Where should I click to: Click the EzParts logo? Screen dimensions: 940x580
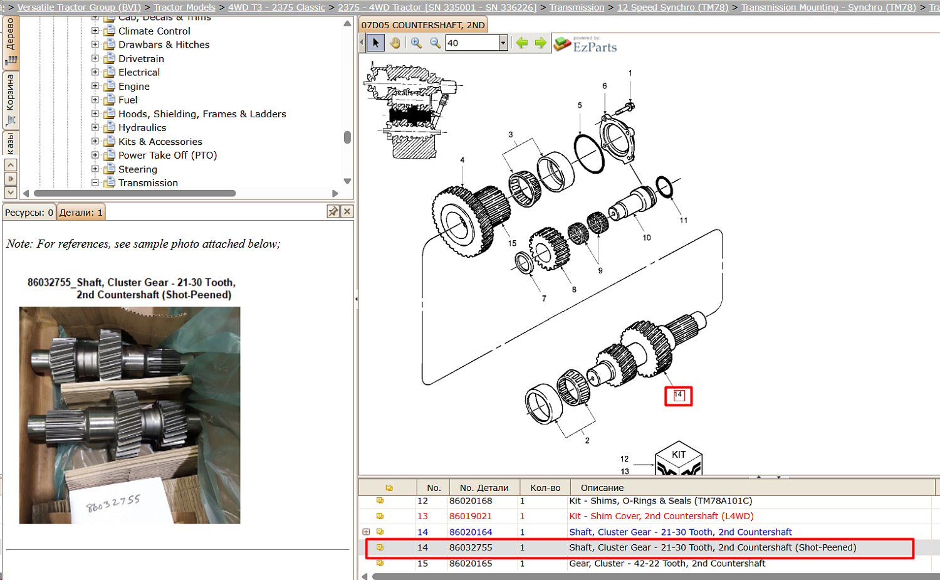click(x=585, y=44)
